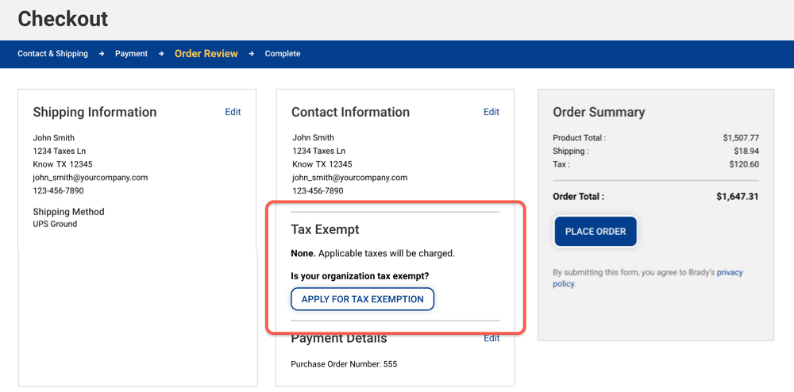
Task: Go back to Payment step
Action: [131, 54]
